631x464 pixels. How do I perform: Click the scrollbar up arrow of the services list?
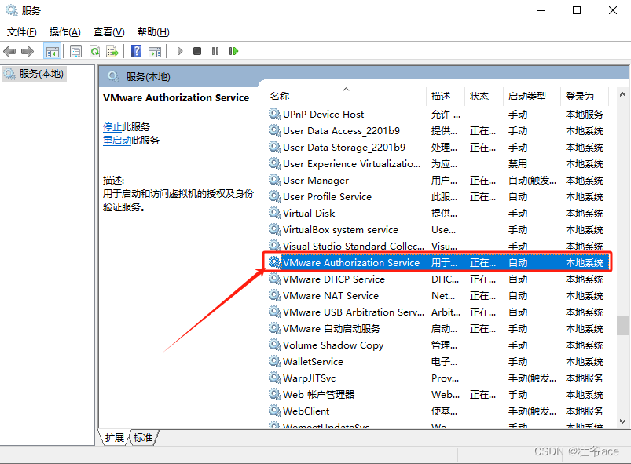coord(622,94)
